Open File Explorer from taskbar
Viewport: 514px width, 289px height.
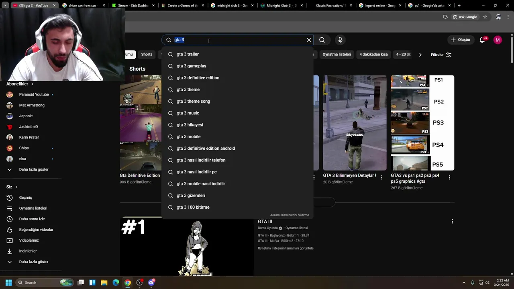[x=104, y=283]
